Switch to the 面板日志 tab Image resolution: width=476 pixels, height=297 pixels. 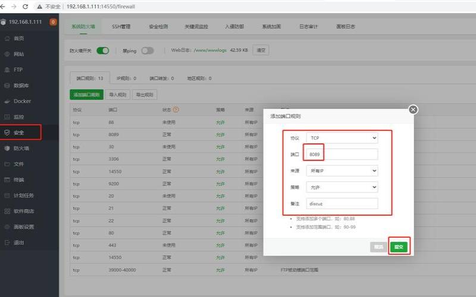click(x=346, y=26)
